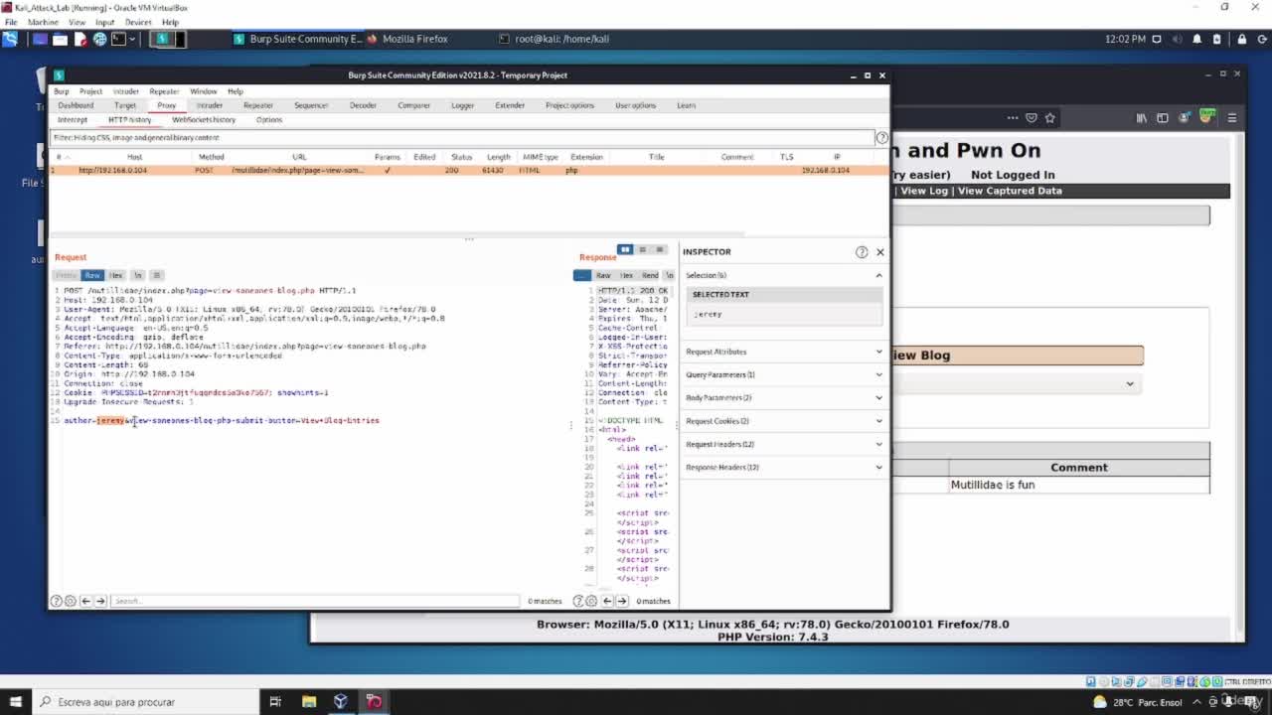Select Hex request view
Image resolution: width=1272 pixels, height=715 pixels.
point(116,275)
